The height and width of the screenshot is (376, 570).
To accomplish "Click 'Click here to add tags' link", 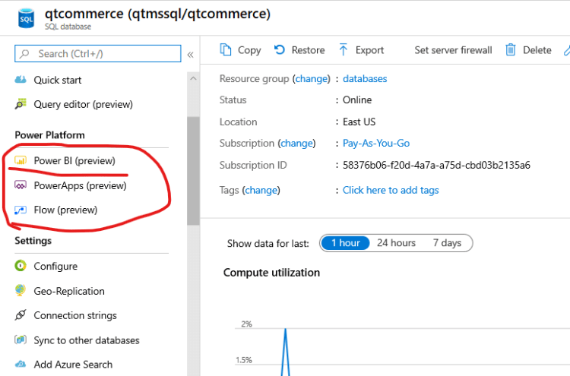I will coord(391,191).
